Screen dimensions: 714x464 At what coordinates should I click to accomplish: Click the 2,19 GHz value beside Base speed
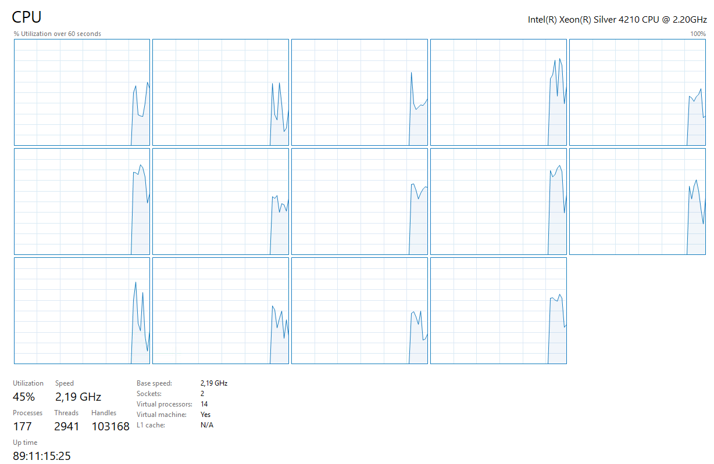click(213, 383)
